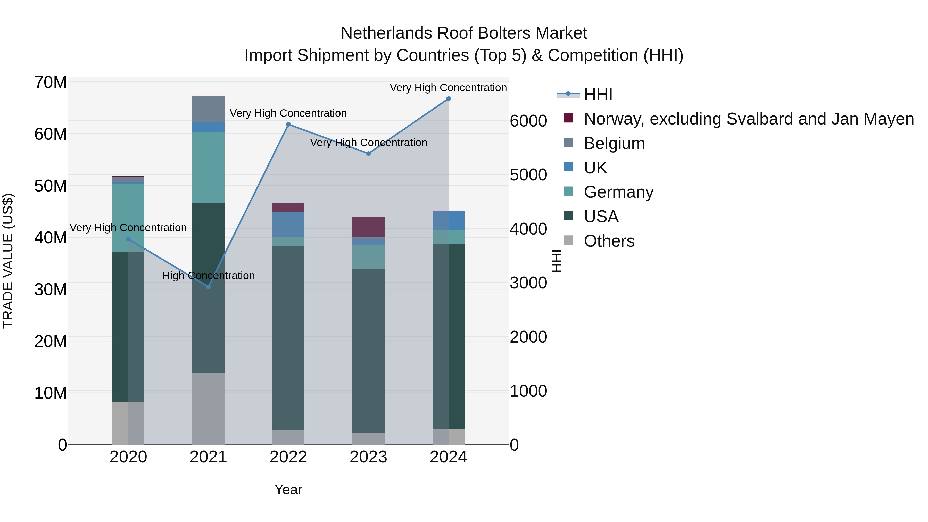Click the UK segment of the 2024 bar

coord(449,221)
